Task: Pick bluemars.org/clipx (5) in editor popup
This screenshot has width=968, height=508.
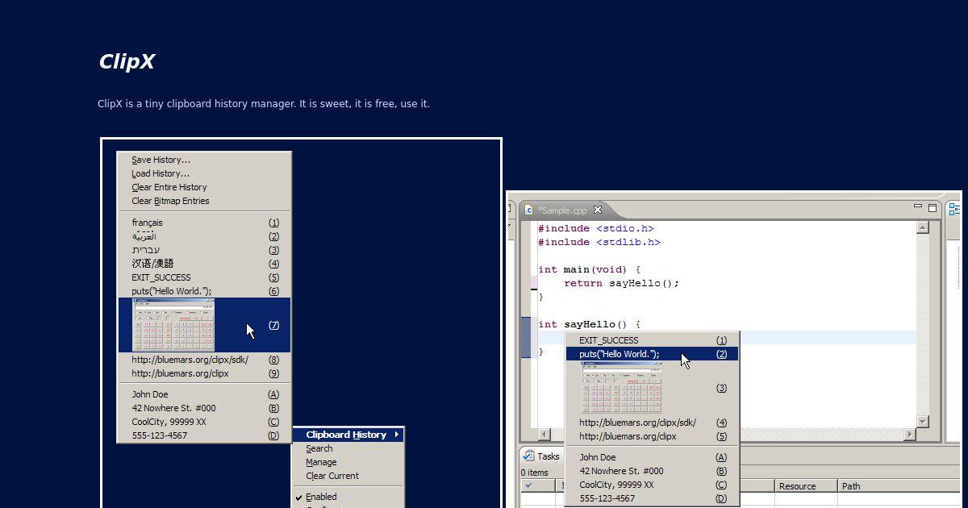Action: pyautogui.click(x=652, y=436)
